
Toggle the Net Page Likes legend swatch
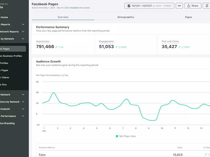[x=117, y=136]
